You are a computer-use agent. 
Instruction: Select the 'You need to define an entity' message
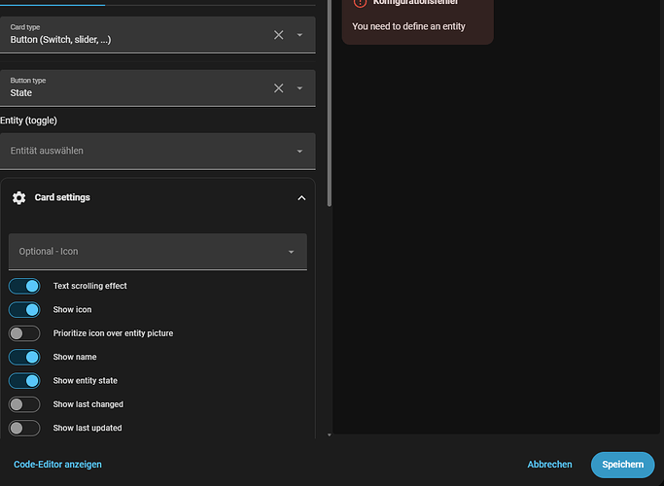point(408,26)
